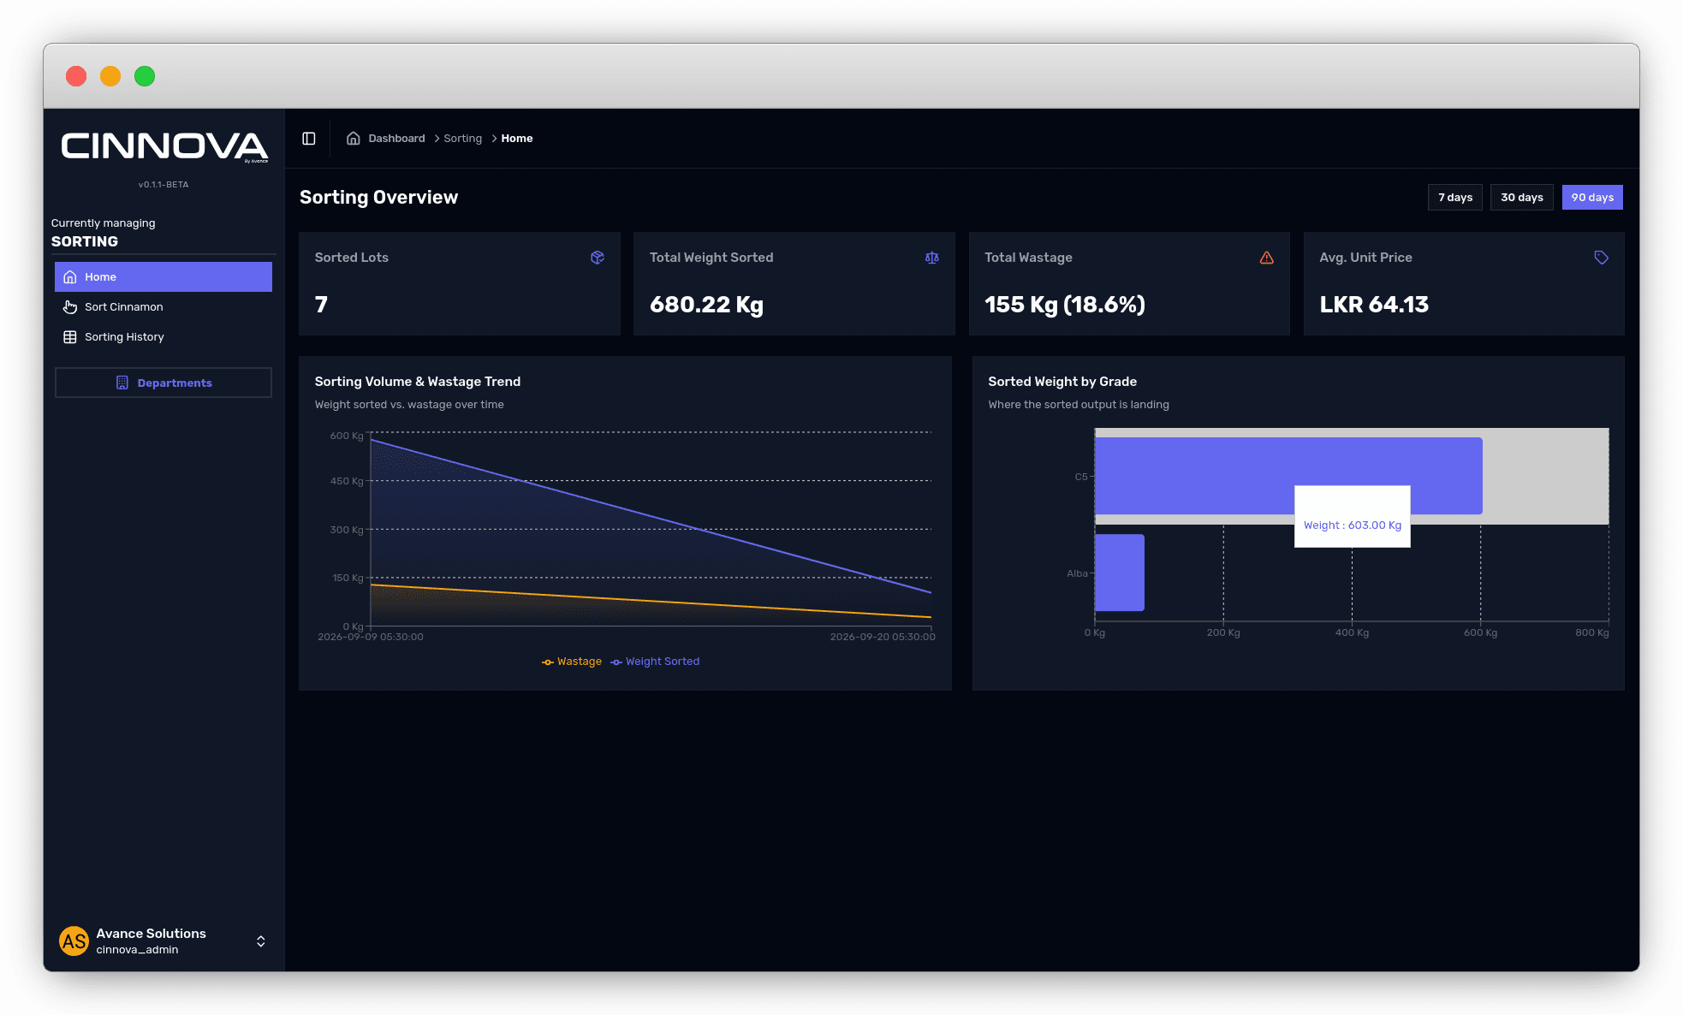Click the Departments building icon

(x=122, y=383)
